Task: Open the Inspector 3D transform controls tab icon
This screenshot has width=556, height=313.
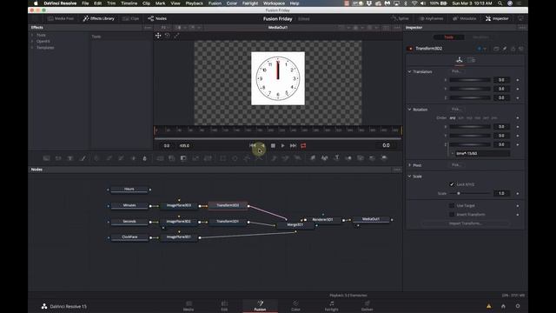Action: [460, 60]
